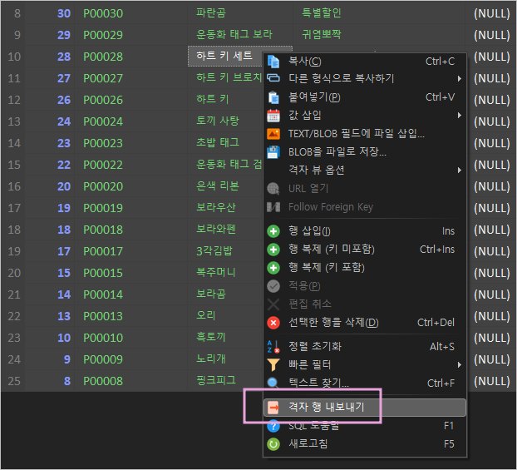Choose 복사(C) from the context menu
Screen dimensions: 517x470
(x=365, y=62)
